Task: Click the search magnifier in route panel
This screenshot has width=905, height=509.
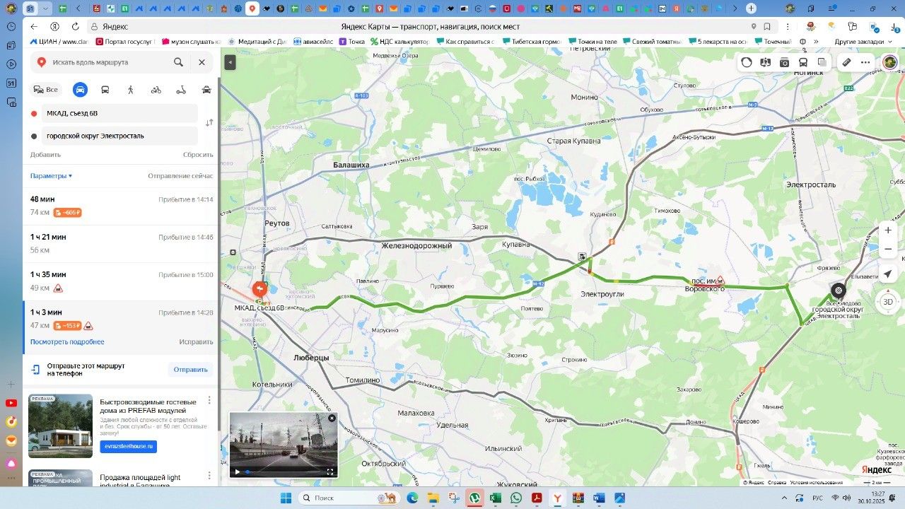Action: (179, 62)
